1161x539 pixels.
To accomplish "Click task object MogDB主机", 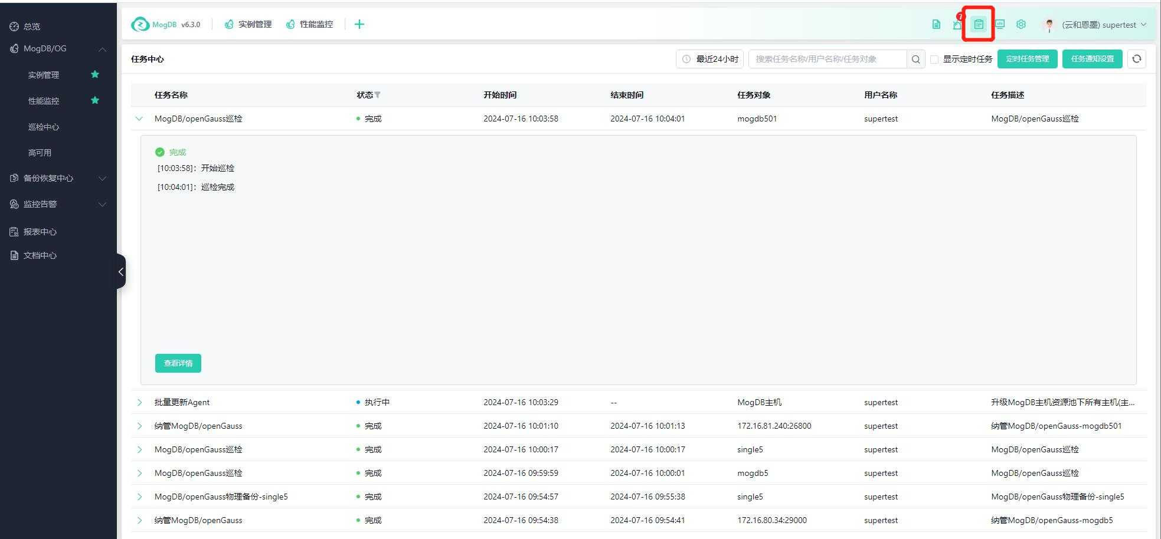I will tap(759, 402).
